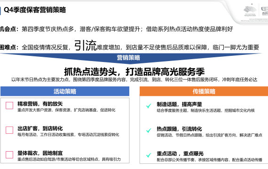Click the line 每月有活动，工作日活动收集线索
The width and height of the screenshot is (268, 169).
68,135
